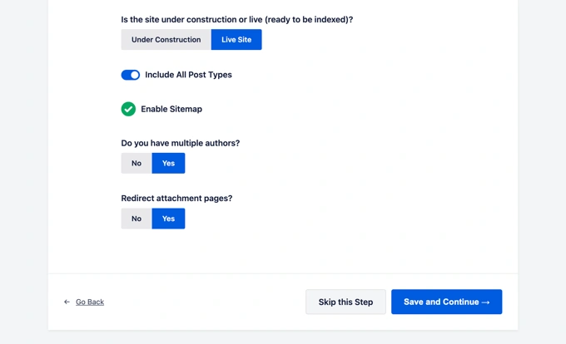Click the white knob on the post types switch
566x344 pixels.
pyautogui.click(x=135, y=75)
